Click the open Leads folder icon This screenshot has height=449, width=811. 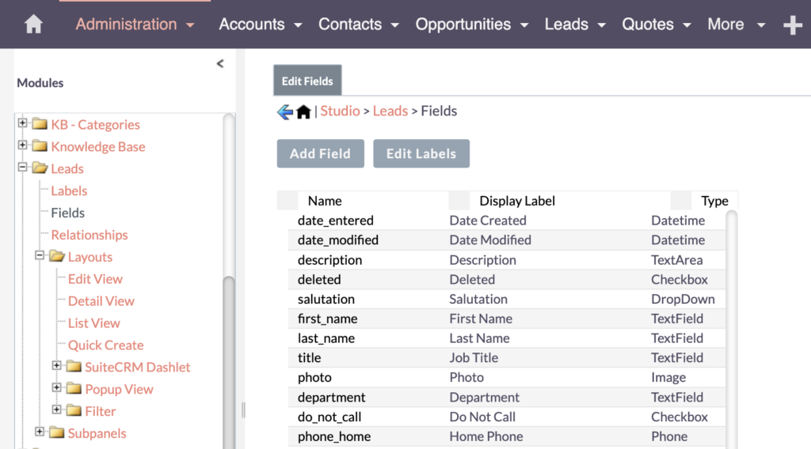[x=40, y=168]
